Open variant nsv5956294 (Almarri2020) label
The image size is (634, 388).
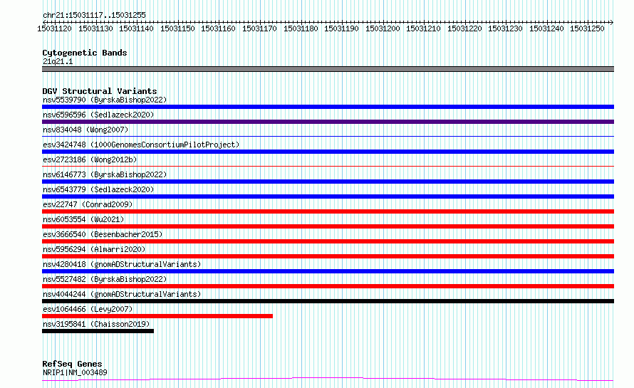[x=94, y=249]
